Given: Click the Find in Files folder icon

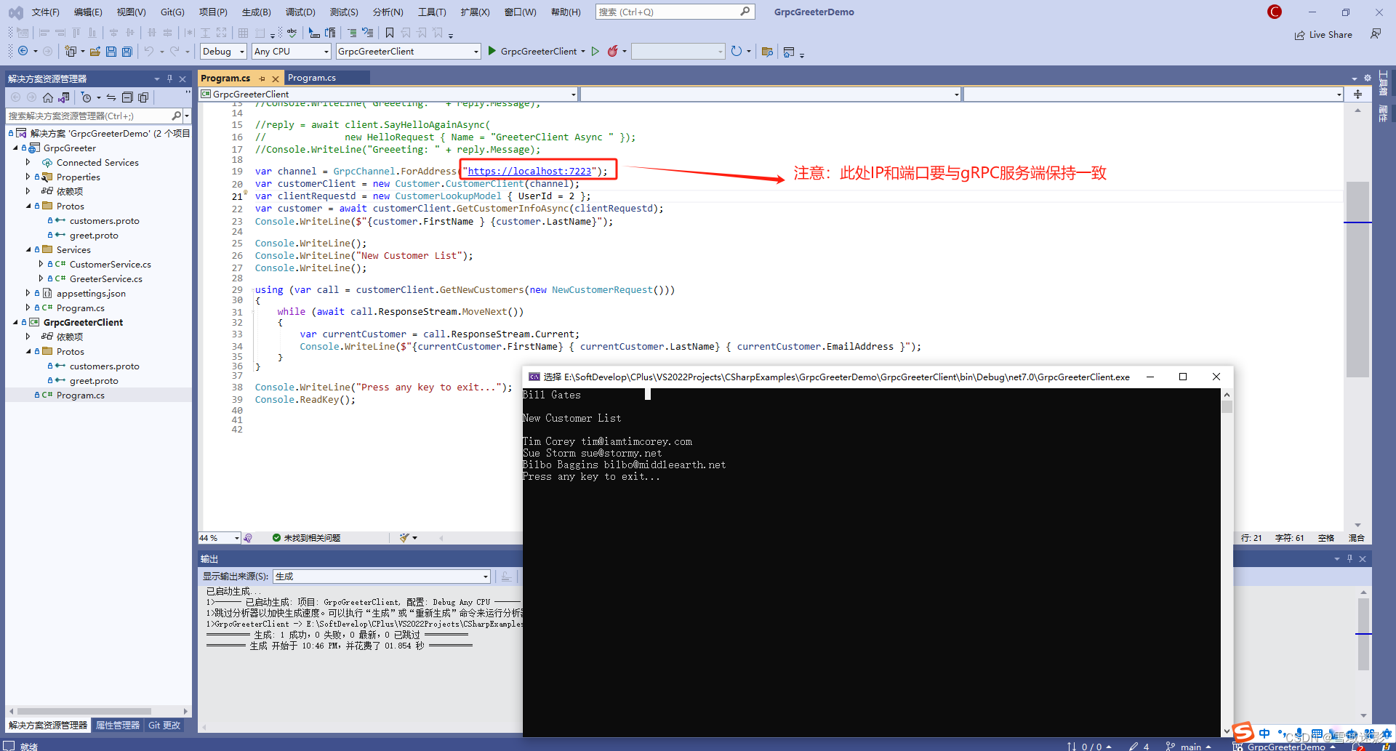Looking at the screenshot, I should click(x=767, y=52).
